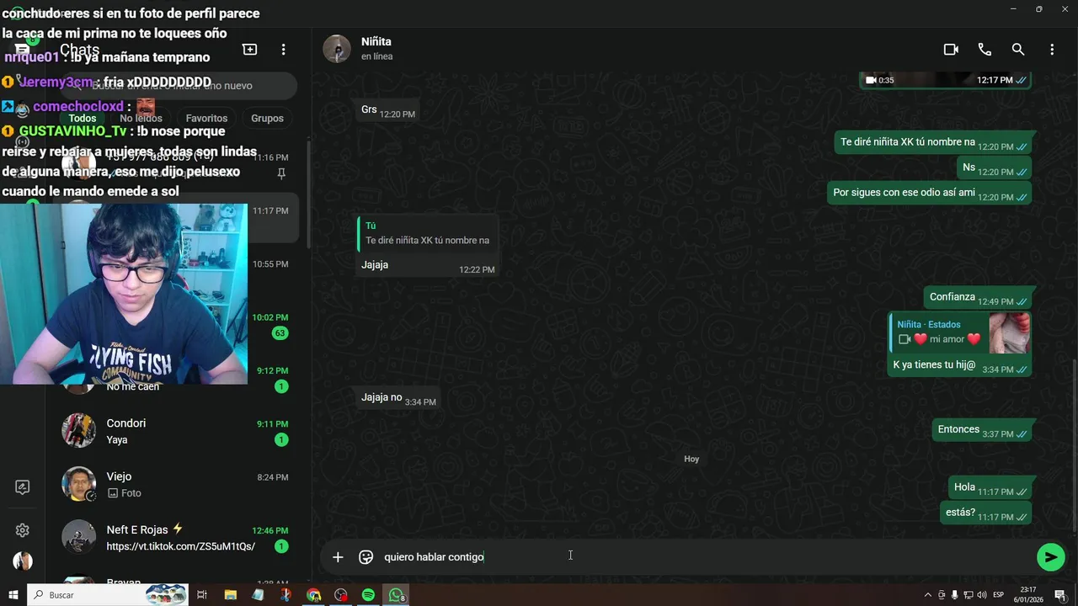
Task: Open the Windows Start menu
Action: coord(13,595)
